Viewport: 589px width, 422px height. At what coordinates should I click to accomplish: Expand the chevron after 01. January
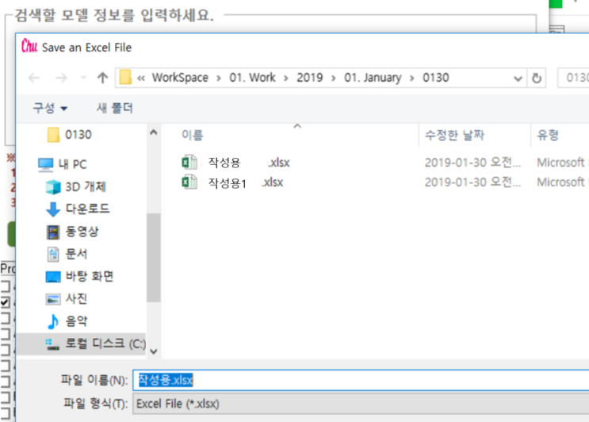point(412,79)
